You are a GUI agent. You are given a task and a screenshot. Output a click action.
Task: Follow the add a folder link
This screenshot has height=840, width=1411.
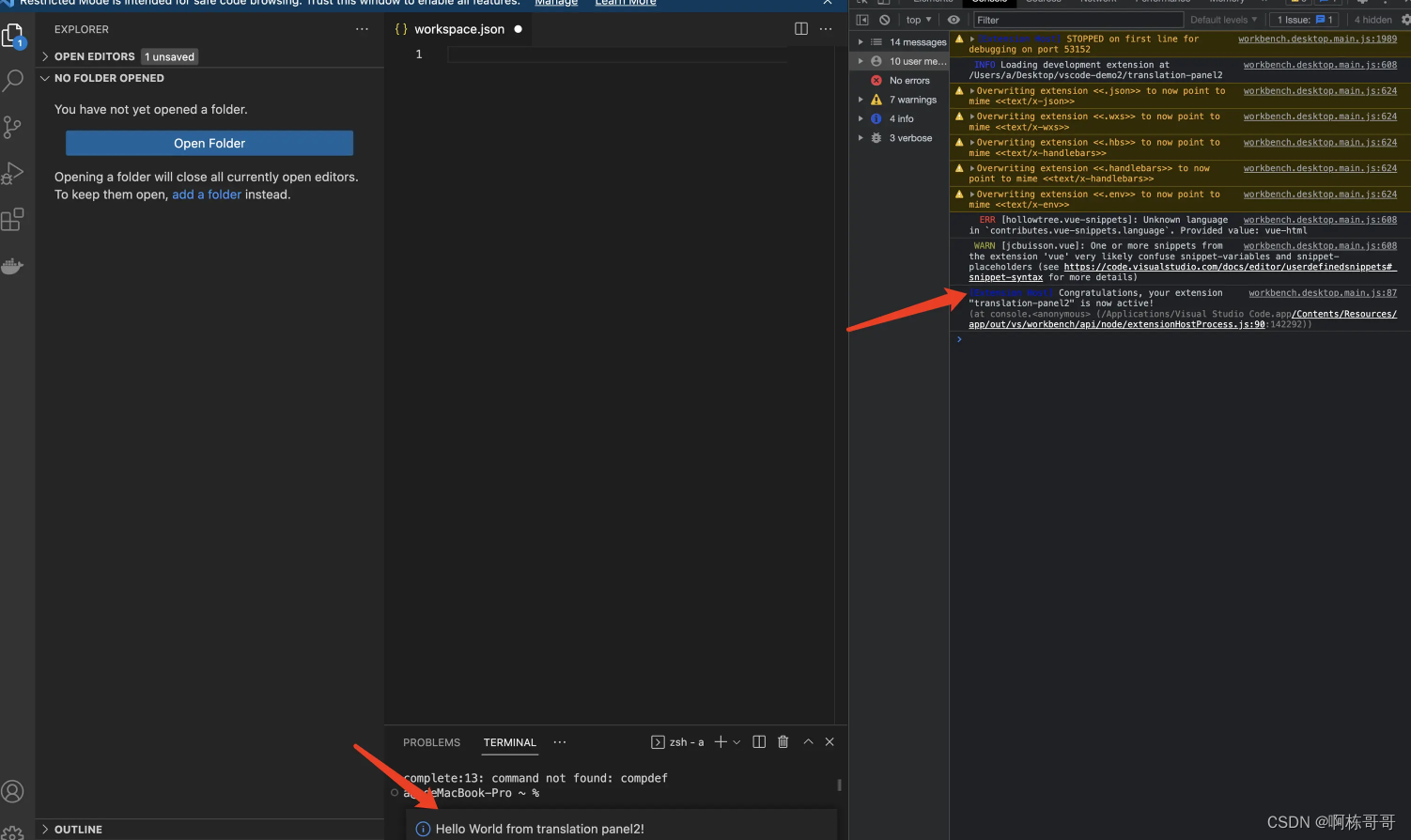click(207, 194)
